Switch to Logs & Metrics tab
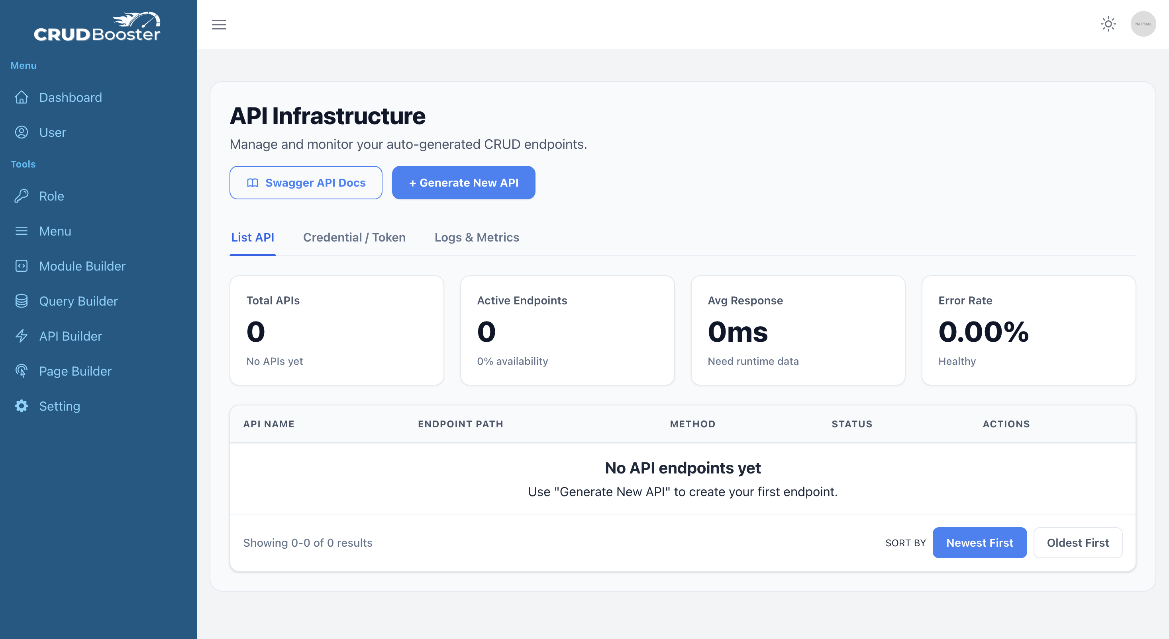Image resolution: width=1169 pixels, height=639 pixels. coord(477,238)
